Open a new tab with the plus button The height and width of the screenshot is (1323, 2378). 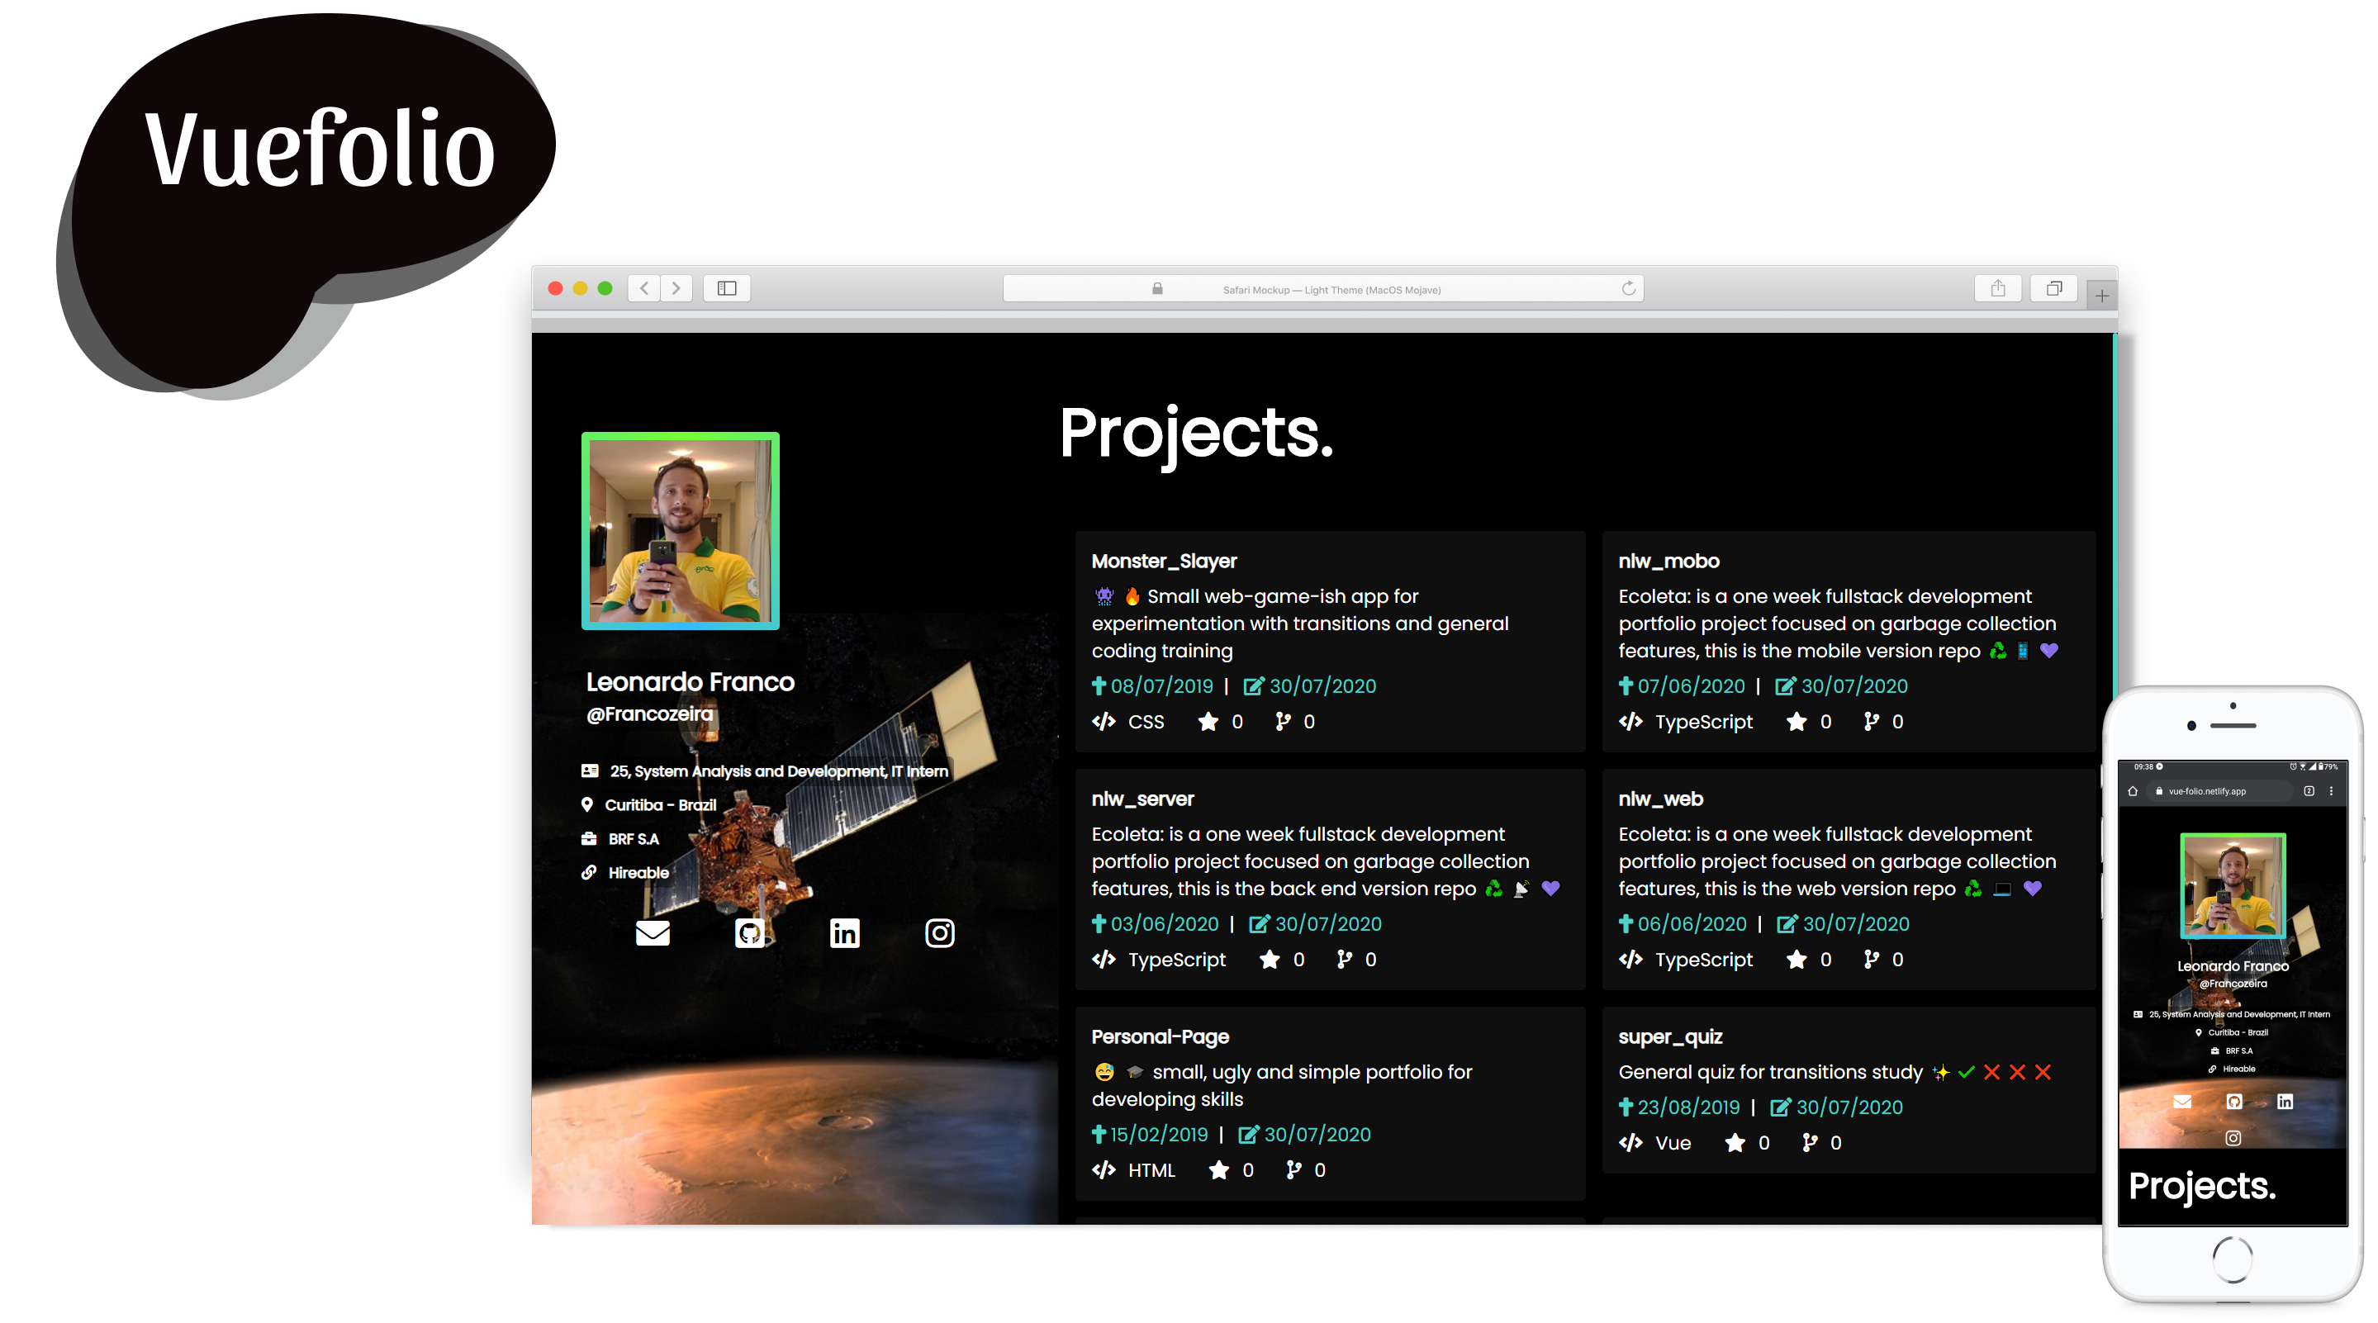click(2101, 296)
